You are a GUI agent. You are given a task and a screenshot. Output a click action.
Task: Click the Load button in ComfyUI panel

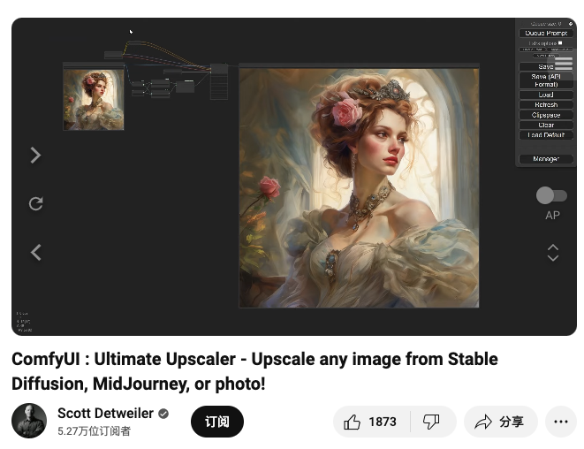click(546, 95)
